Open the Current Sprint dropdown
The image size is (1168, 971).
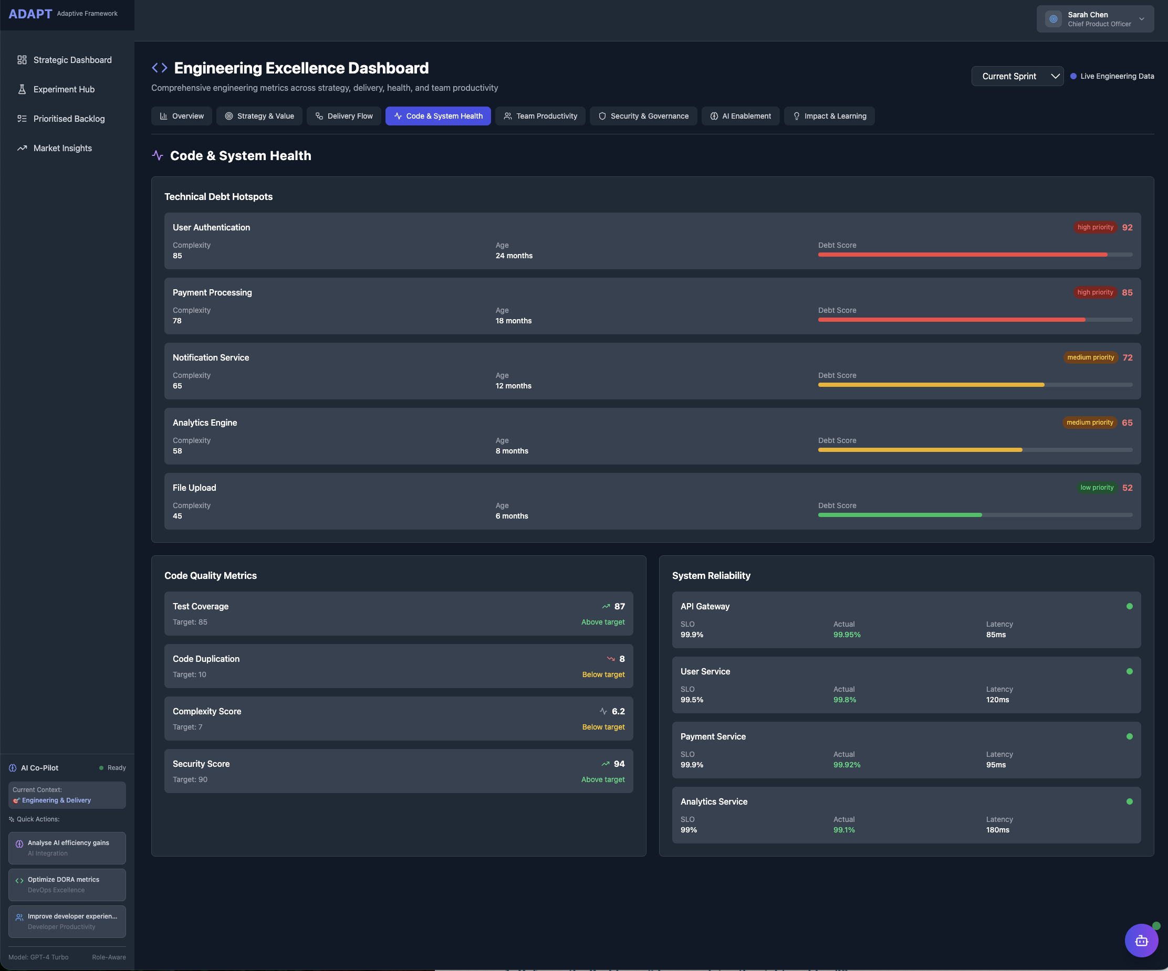click(x=1017, y=76)
